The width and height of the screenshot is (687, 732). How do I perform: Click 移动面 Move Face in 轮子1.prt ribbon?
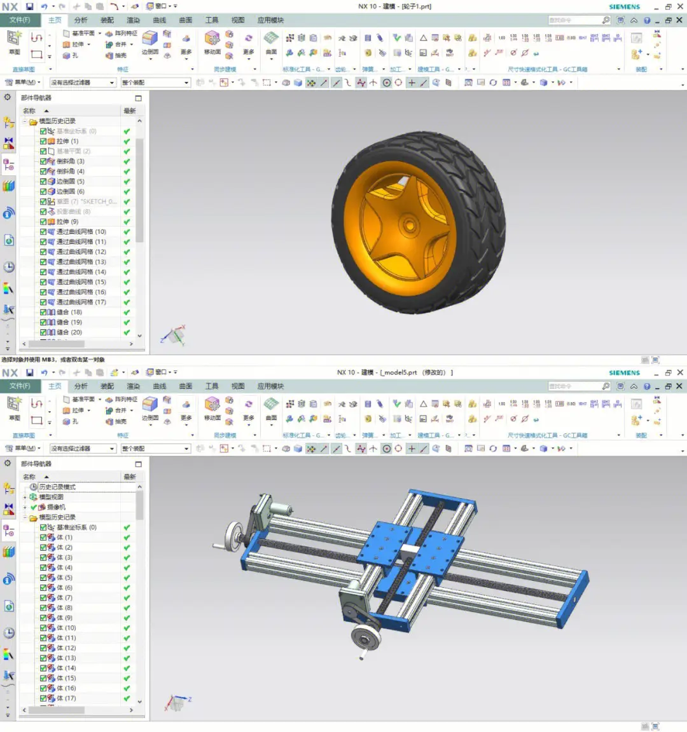212,43
